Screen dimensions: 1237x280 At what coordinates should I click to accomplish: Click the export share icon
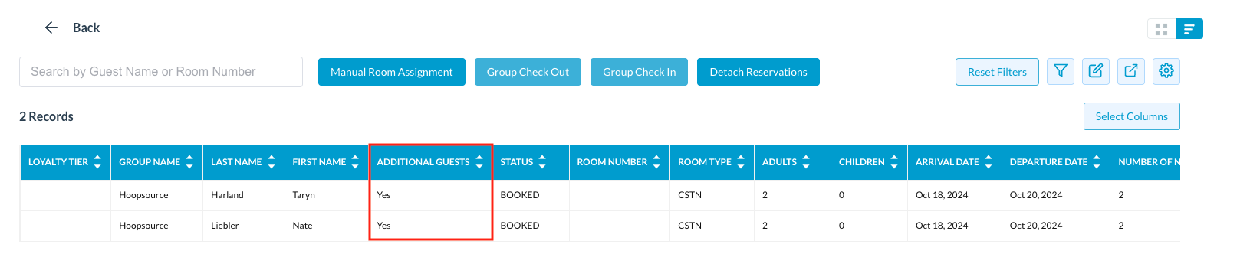(x=1131, y=71)
